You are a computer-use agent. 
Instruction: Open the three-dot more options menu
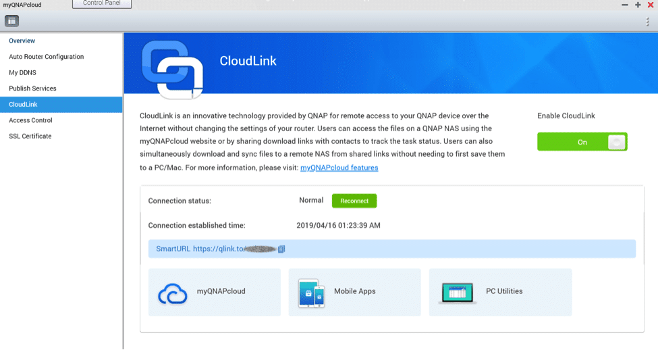[x=647, y=22]
